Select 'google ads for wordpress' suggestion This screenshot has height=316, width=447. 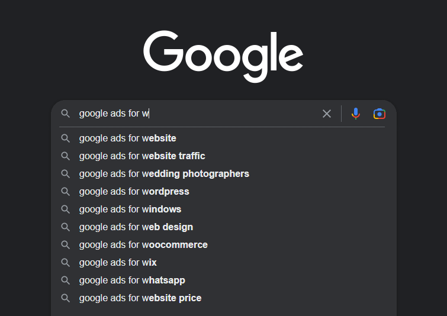pos(134,192)
